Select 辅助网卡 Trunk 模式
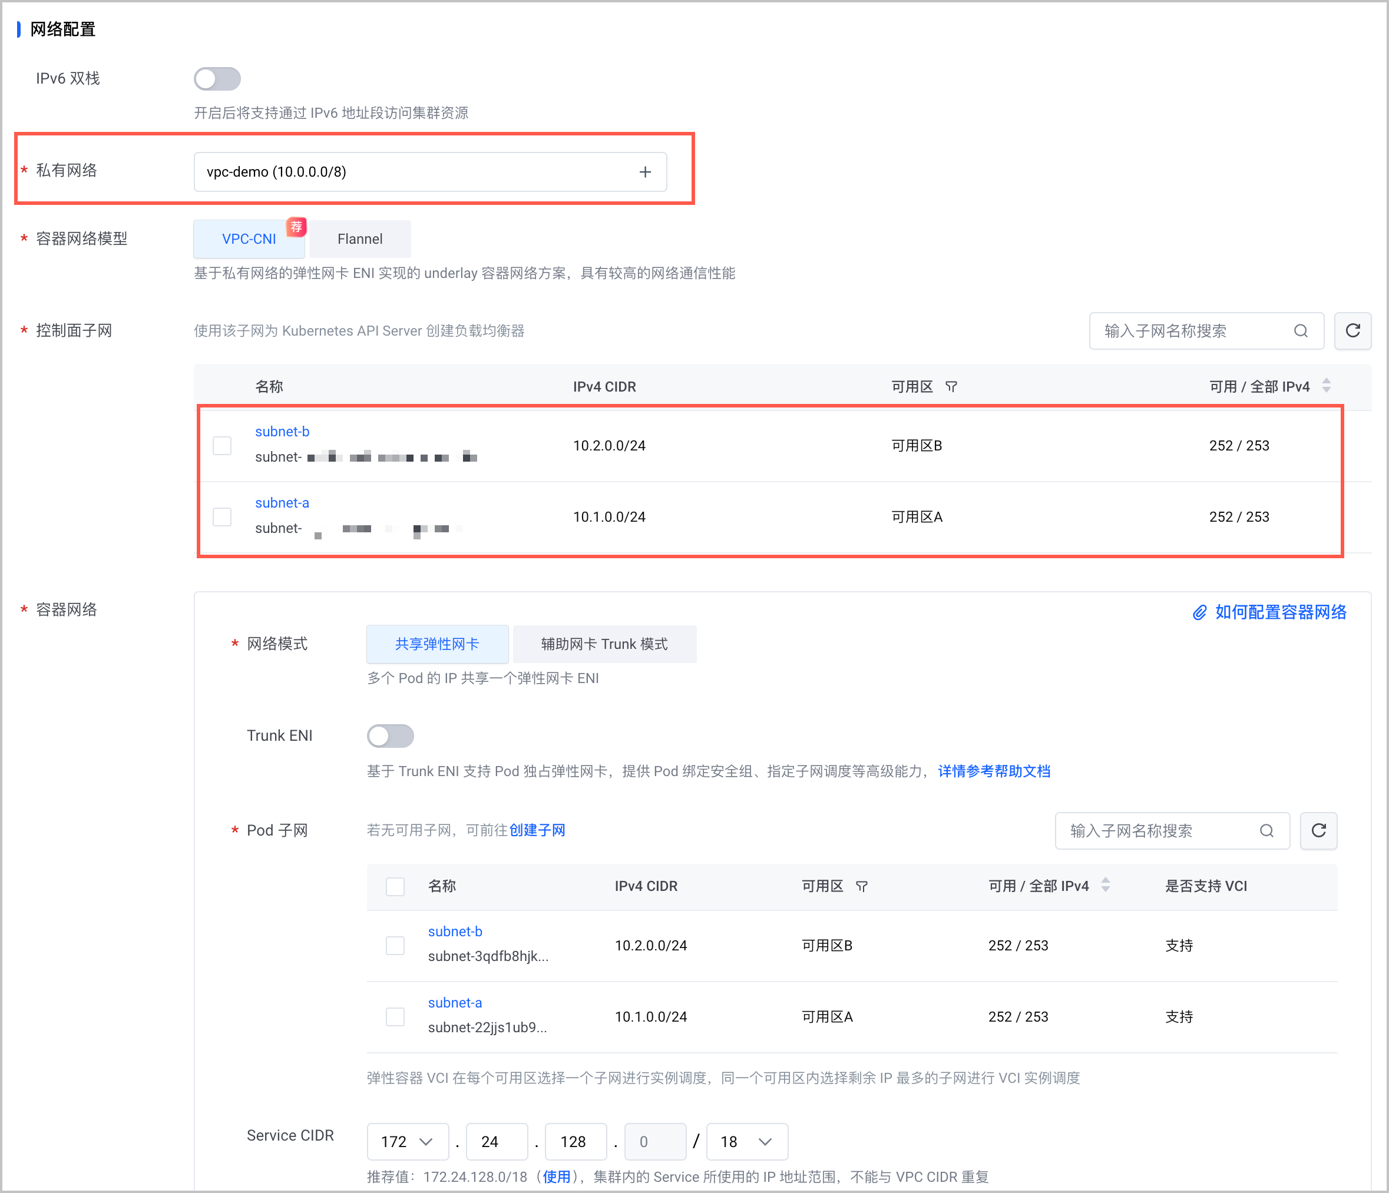Viewport: 1389px width, 1193px height. [604, 644]
